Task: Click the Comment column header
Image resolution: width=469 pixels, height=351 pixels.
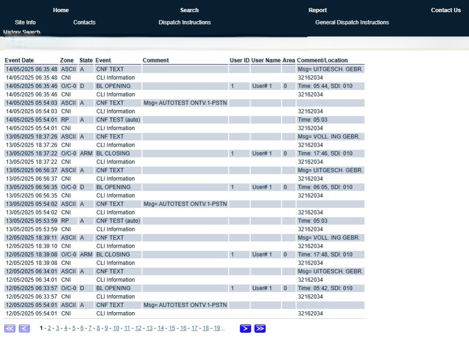Action: pos(156,60)
